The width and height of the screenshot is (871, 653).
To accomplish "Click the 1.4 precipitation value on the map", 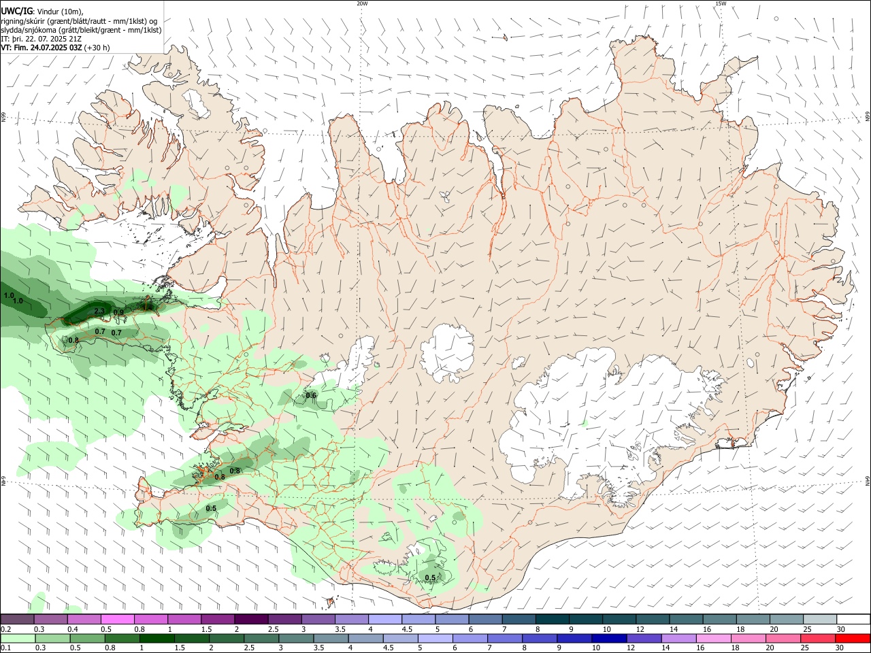I will (x=148, y=307).
